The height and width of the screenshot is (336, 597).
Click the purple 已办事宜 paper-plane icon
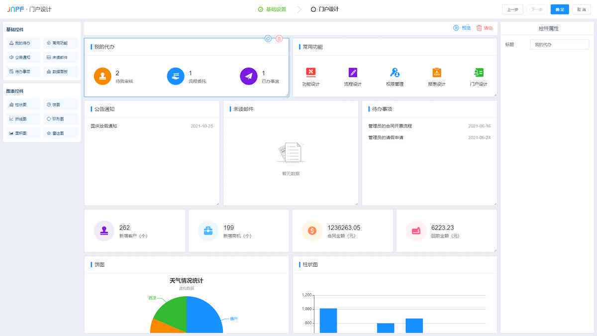tap(249, 76)
